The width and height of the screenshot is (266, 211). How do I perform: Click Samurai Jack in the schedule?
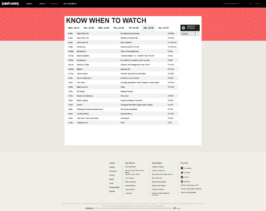[83, 123]
